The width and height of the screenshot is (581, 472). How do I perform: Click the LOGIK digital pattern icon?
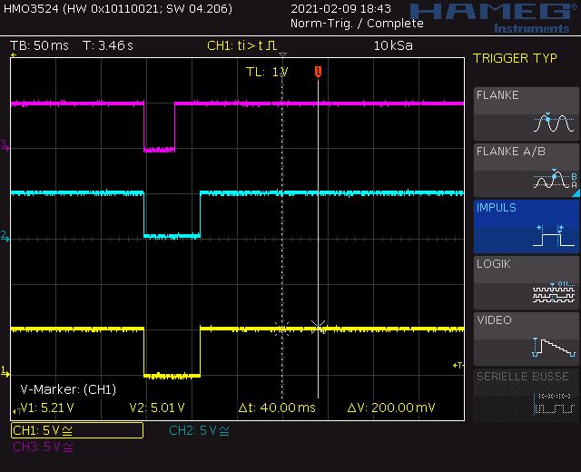tap(554, 292)
